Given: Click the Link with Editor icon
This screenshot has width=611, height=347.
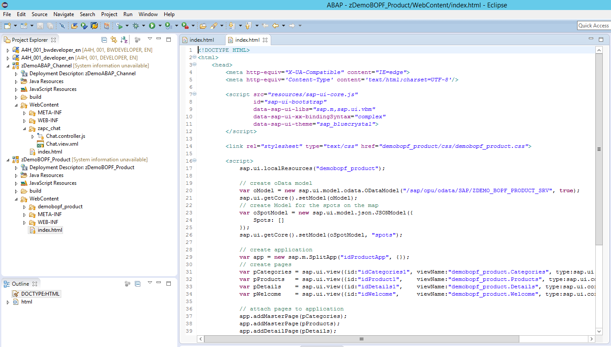Looking at the screenshot, I should (x=114, y=40).
